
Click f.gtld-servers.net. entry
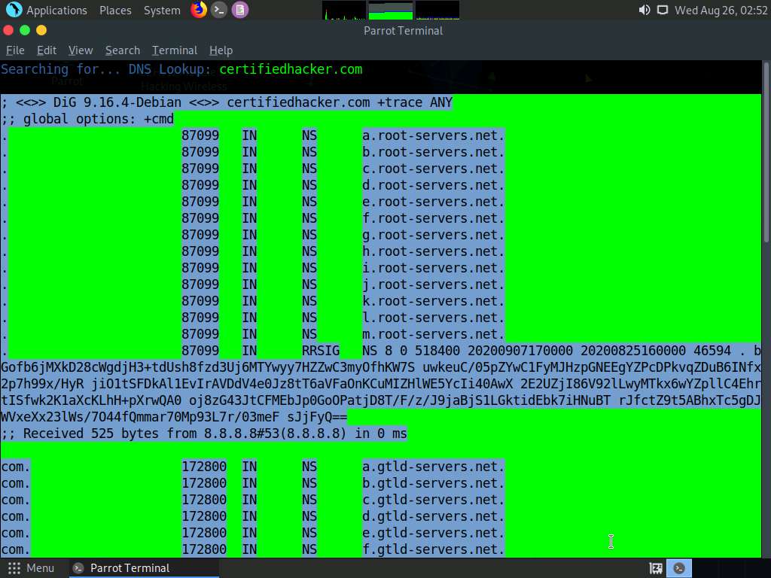(x=433, y=549)
